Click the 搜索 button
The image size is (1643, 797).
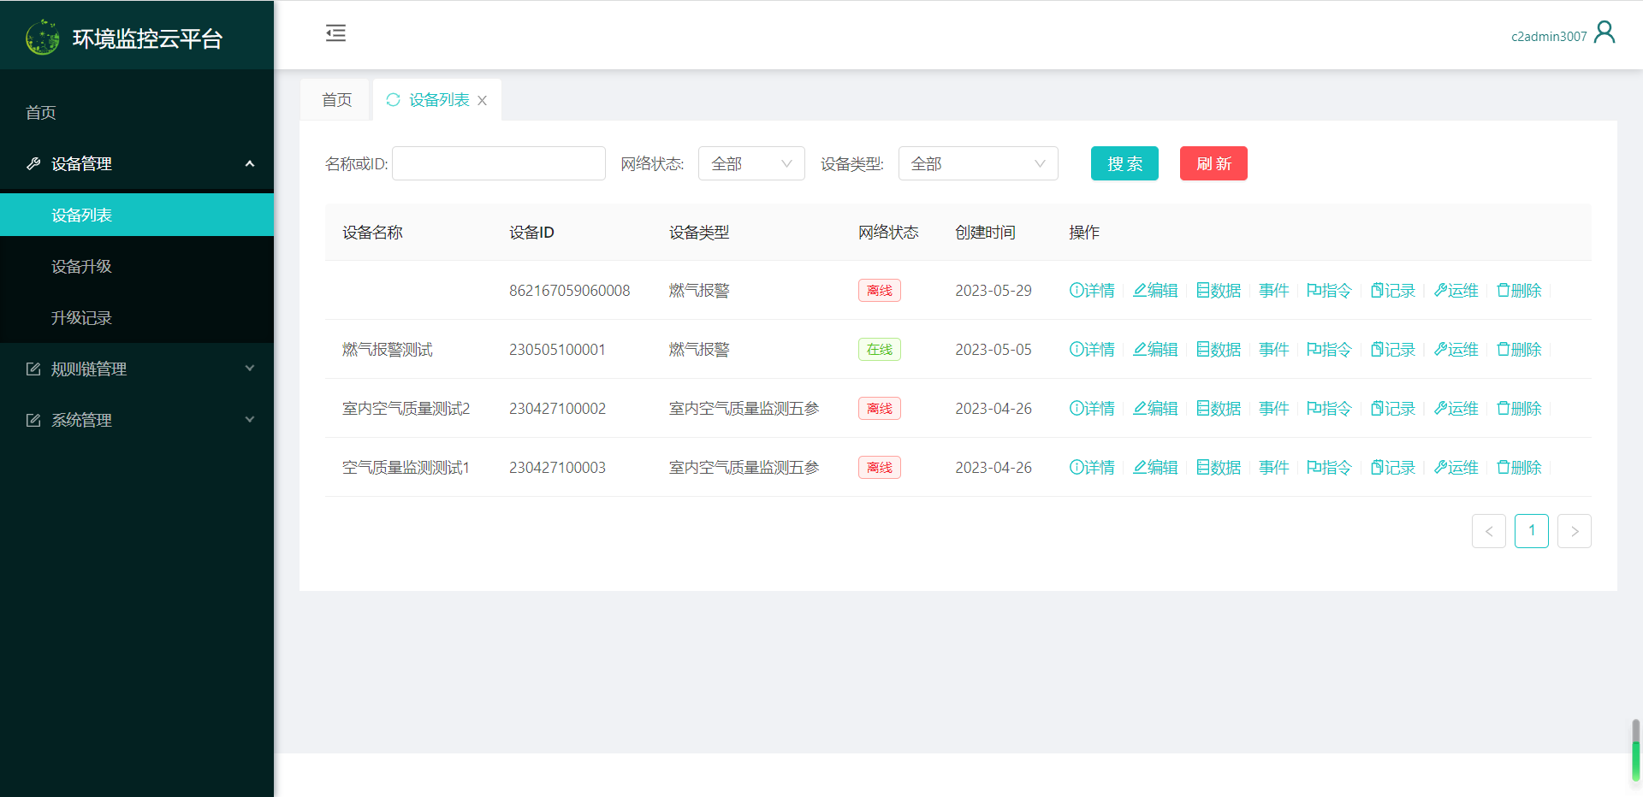[1124, 163]
